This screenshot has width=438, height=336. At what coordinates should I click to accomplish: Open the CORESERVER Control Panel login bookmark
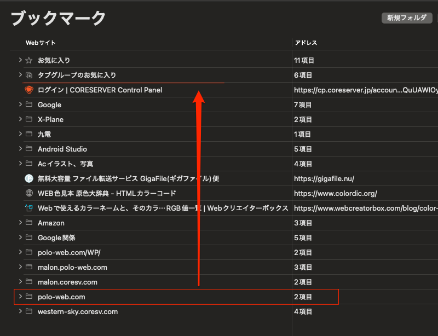point(100,90)
